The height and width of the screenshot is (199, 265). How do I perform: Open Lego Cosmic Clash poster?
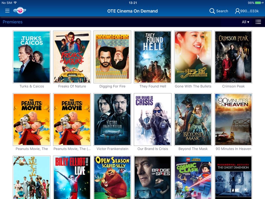pyautogui.click(x=193, y=177)
